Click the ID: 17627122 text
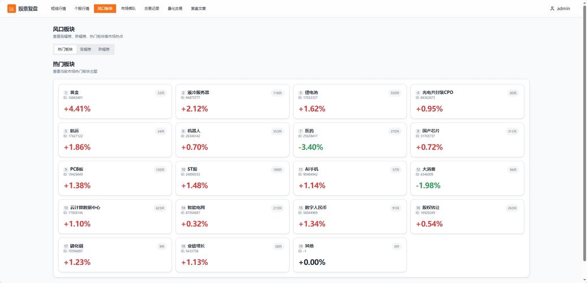The height and width of the screenshot is (283, 587). [x=74, y=136]
